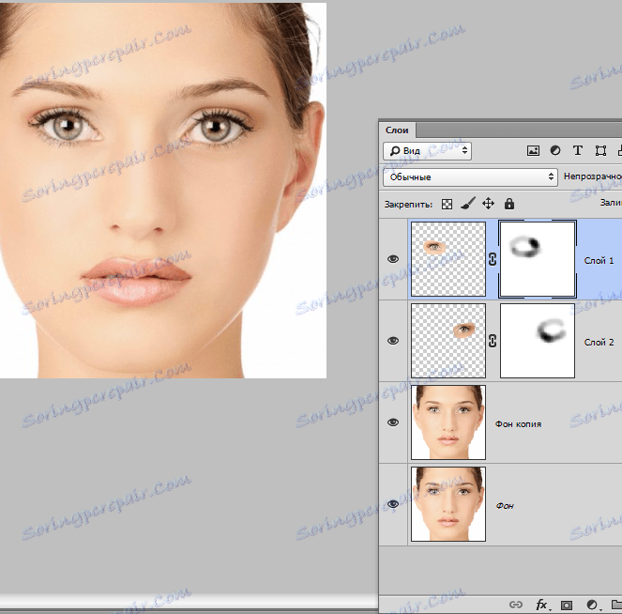Click the Фон копия layer name

click(x=518, y=424)
